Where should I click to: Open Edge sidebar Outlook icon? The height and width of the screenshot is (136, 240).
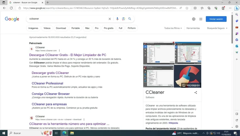pyautogui.click(x=237, y=46)
